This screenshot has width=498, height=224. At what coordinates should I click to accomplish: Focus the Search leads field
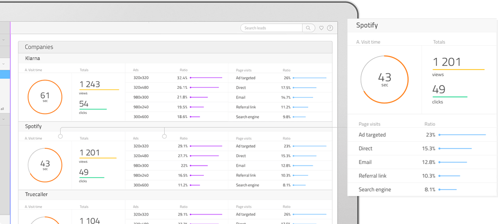(271, 28)
